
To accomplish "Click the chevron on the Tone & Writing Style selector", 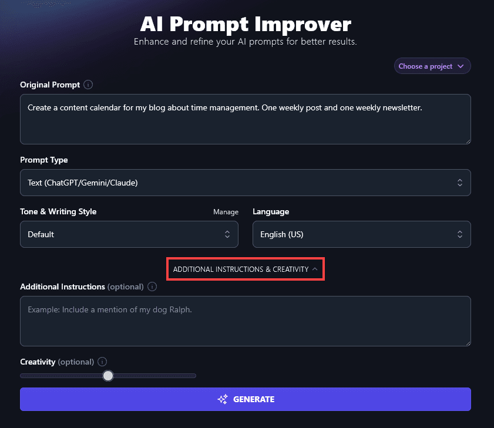I will pos(227,234).
